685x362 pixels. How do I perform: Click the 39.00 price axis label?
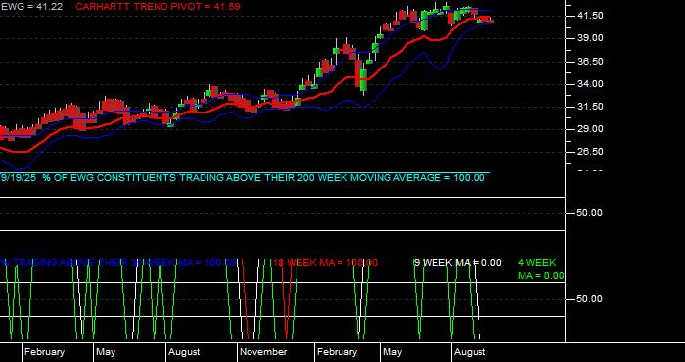[591, 38]
